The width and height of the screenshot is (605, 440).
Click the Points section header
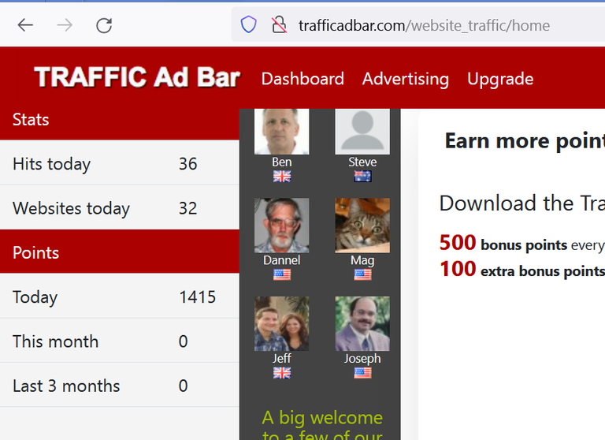point(120,252)
